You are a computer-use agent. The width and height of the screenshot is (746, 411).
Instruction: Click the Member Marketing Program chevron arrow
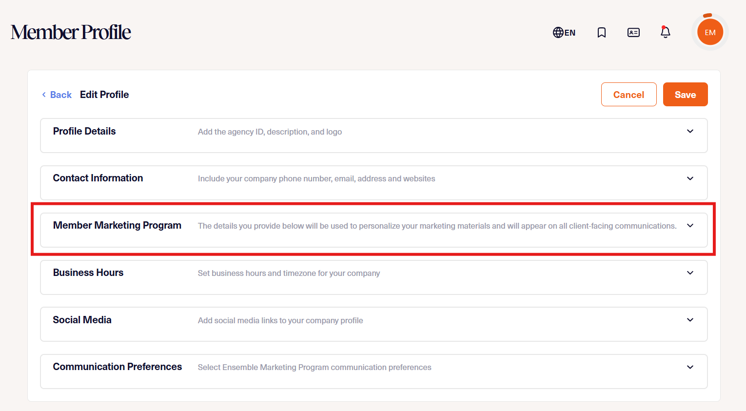[690, 226]
